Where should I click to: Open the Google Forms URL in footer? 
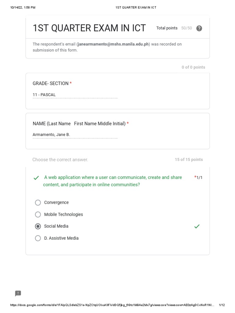112,305
